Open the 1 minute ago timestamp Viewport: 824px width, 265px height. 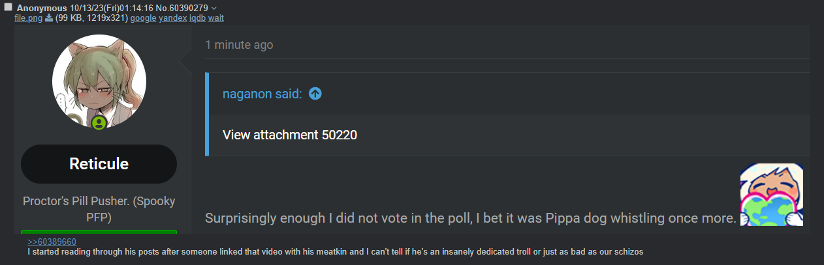[x=239, y=45]
